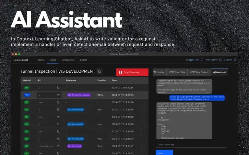This screenshot has height=155, width=249.
Task: Show the HTTP Form Data tab
Action: click(177, 72)
